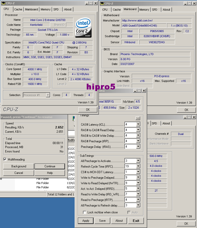Enable Lock mchbar when close checkbox

[x=84, y=212]
